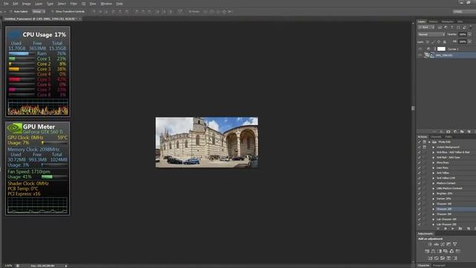Image resolution: width=476 pixels, height=268 pixels.
Task: Add a layer mask from Layers panel footer
Action: pyautogui.click(x=448, y=132)
